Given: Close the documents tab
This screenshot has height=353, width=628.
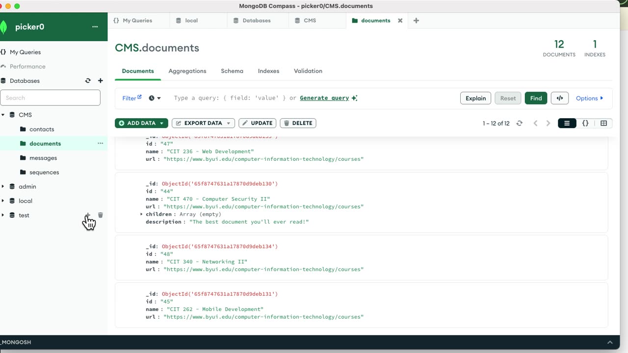Looking at the screenshot, I should coord(400,21).
